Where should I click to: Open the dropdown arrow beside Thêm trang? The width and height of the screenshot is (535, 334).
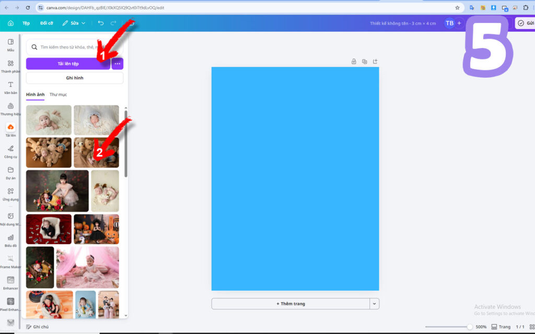pyautogui.click(x=374, y=304)
